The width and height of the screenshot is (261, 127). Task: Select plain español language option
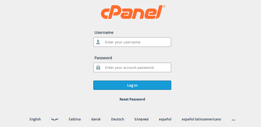click(165, 119)
